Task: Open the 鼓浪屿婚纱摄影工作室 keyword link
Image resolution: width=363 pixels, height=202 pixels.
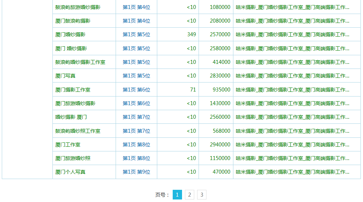Action: (80, 62)
